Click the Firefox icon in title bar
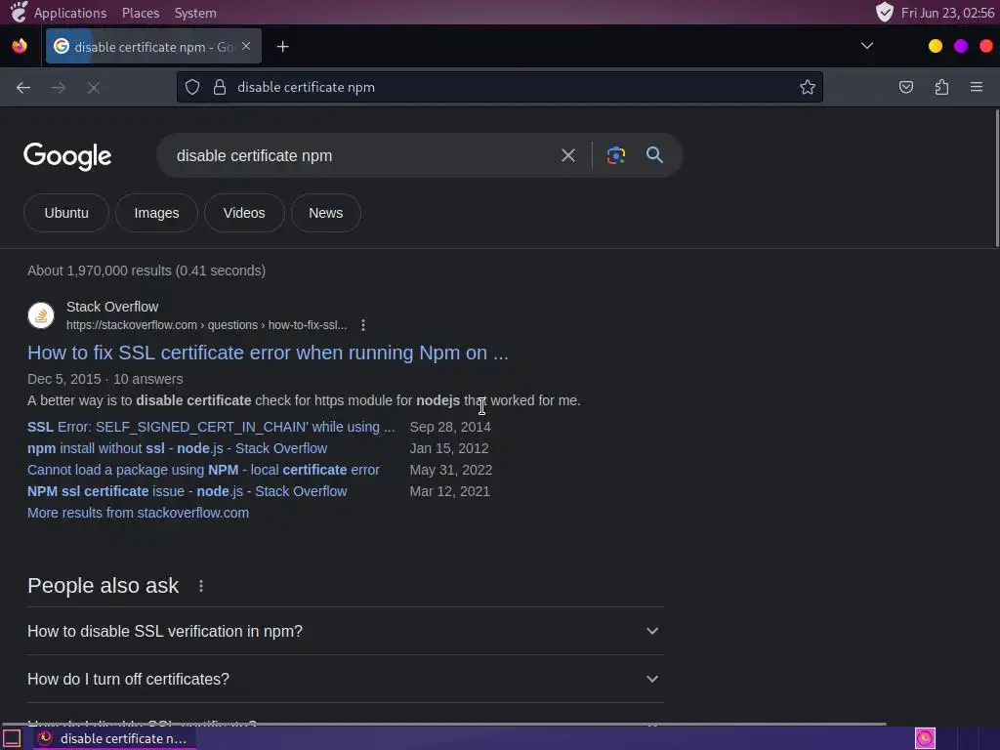 (x=20, y=46)
